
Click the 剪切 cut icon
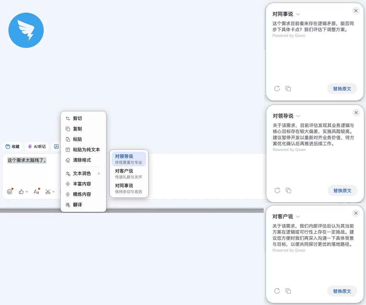click(x=68, y=118)
